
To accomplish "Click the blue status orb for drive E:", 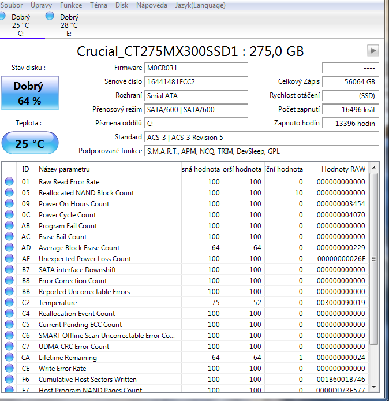I will point(50,16).
